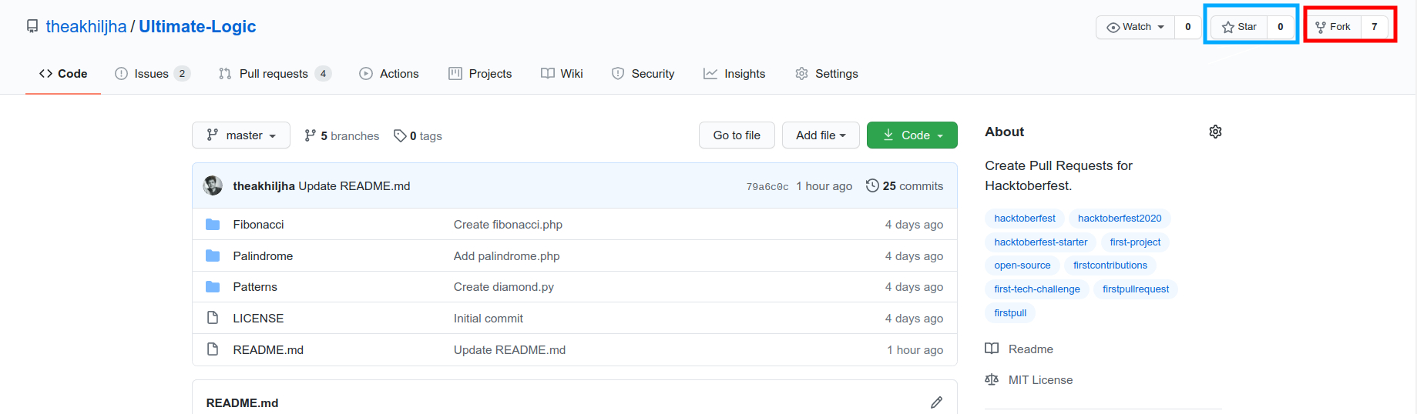Open the repository Settings tab

[827, 74]
